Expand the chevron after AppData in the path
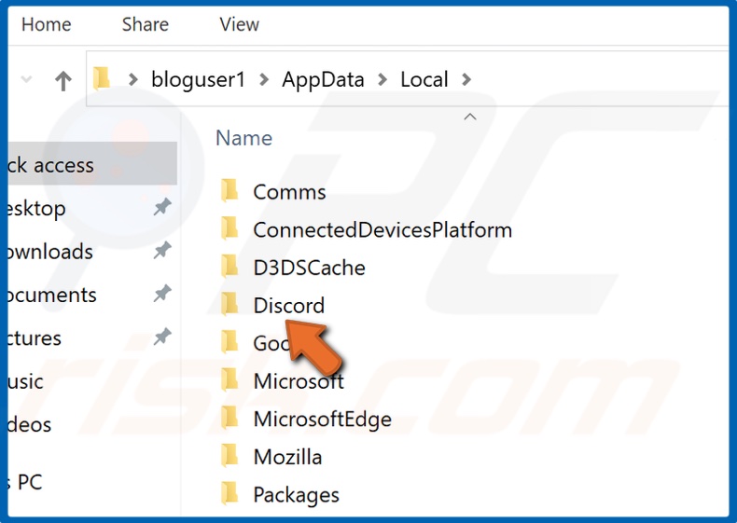Screen dimensions: 737x523 pos(383,79)
